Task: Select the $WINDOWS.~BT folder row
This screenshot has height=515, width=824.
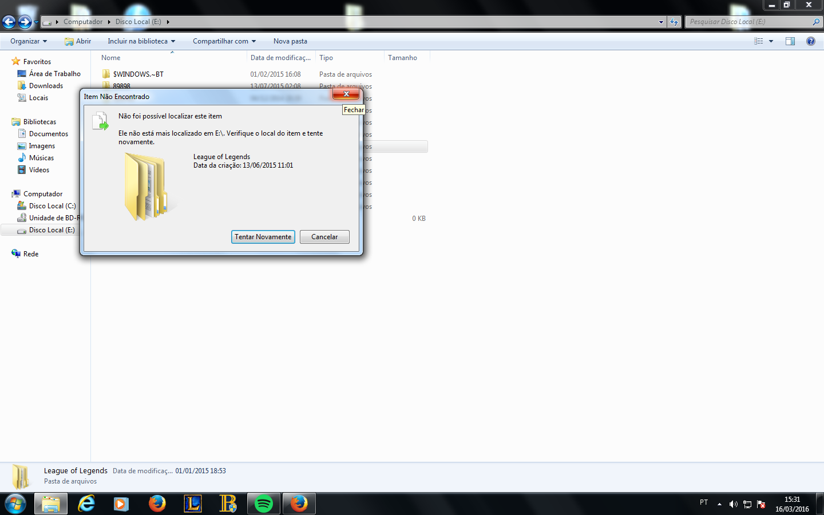Action: click(263, 74)
